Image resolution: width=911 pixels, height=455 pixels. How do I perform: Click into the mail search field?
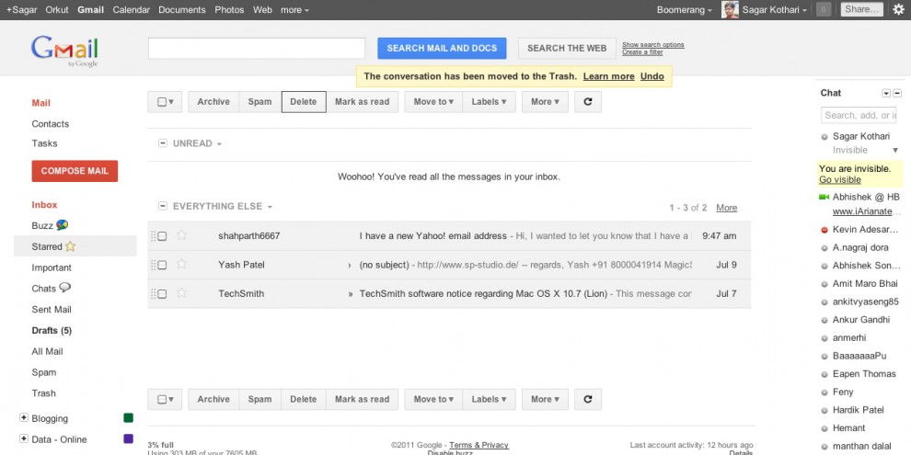[257, 48]
